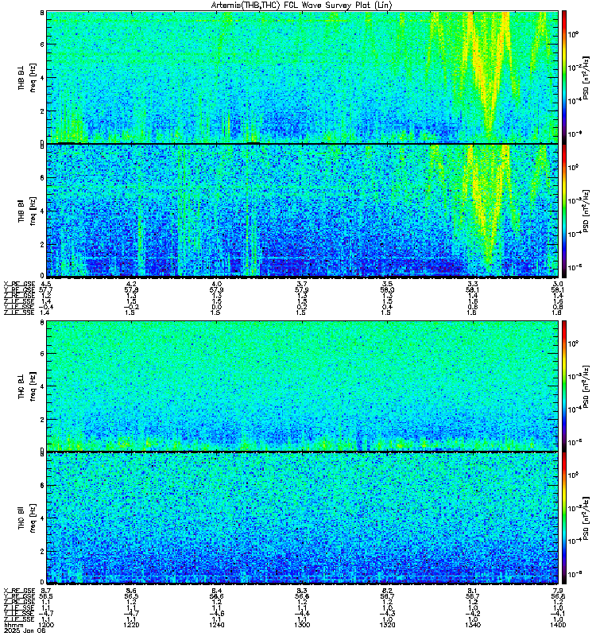Click the '1200' time tick label
596x636 pixels.
point(46,625)
